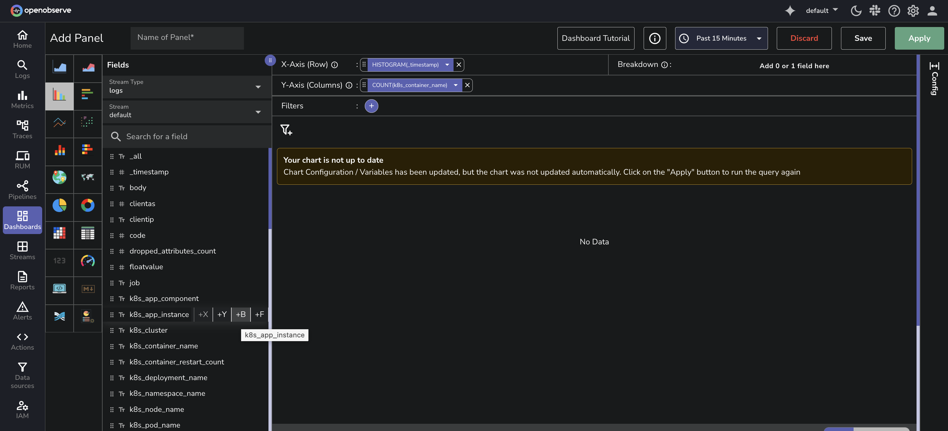Choose the geo map globe icon
This screenshot has width=948, height=431.
[59, 177]
